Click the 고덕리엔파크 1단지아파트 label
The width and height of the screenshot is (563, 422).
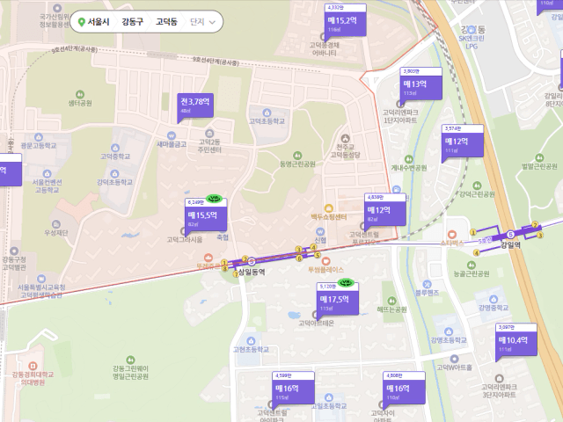400,117
